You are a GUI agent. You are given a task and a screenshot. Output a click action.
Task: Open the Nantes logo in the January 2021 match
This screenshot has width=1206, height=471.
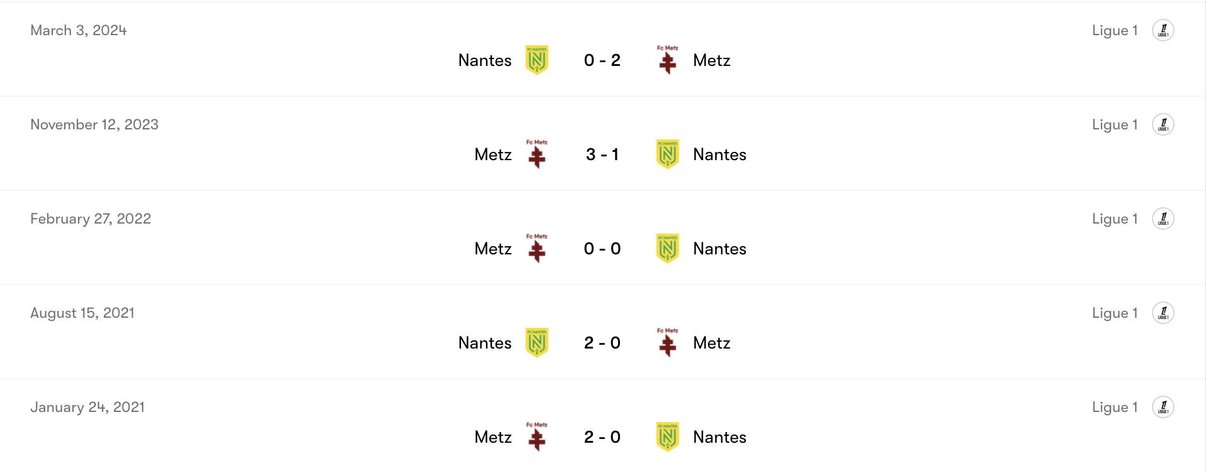(667, 436)
